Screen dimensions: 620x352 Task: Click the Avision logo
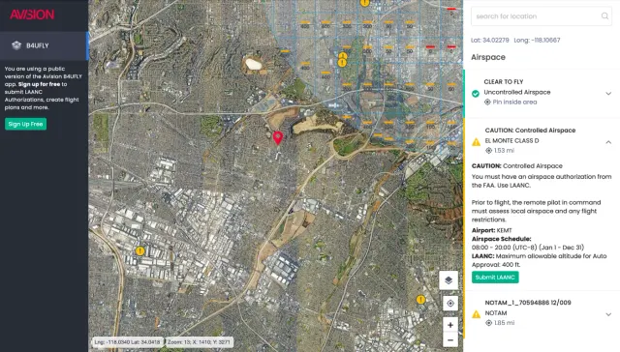pos(32,15)
